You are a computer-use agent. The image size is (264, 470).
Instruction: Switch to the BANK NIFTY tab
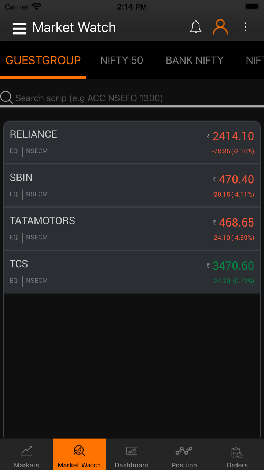[194, 60]
